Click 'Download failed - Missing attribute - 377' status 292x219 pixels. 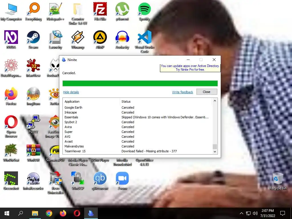click(149, 151)
